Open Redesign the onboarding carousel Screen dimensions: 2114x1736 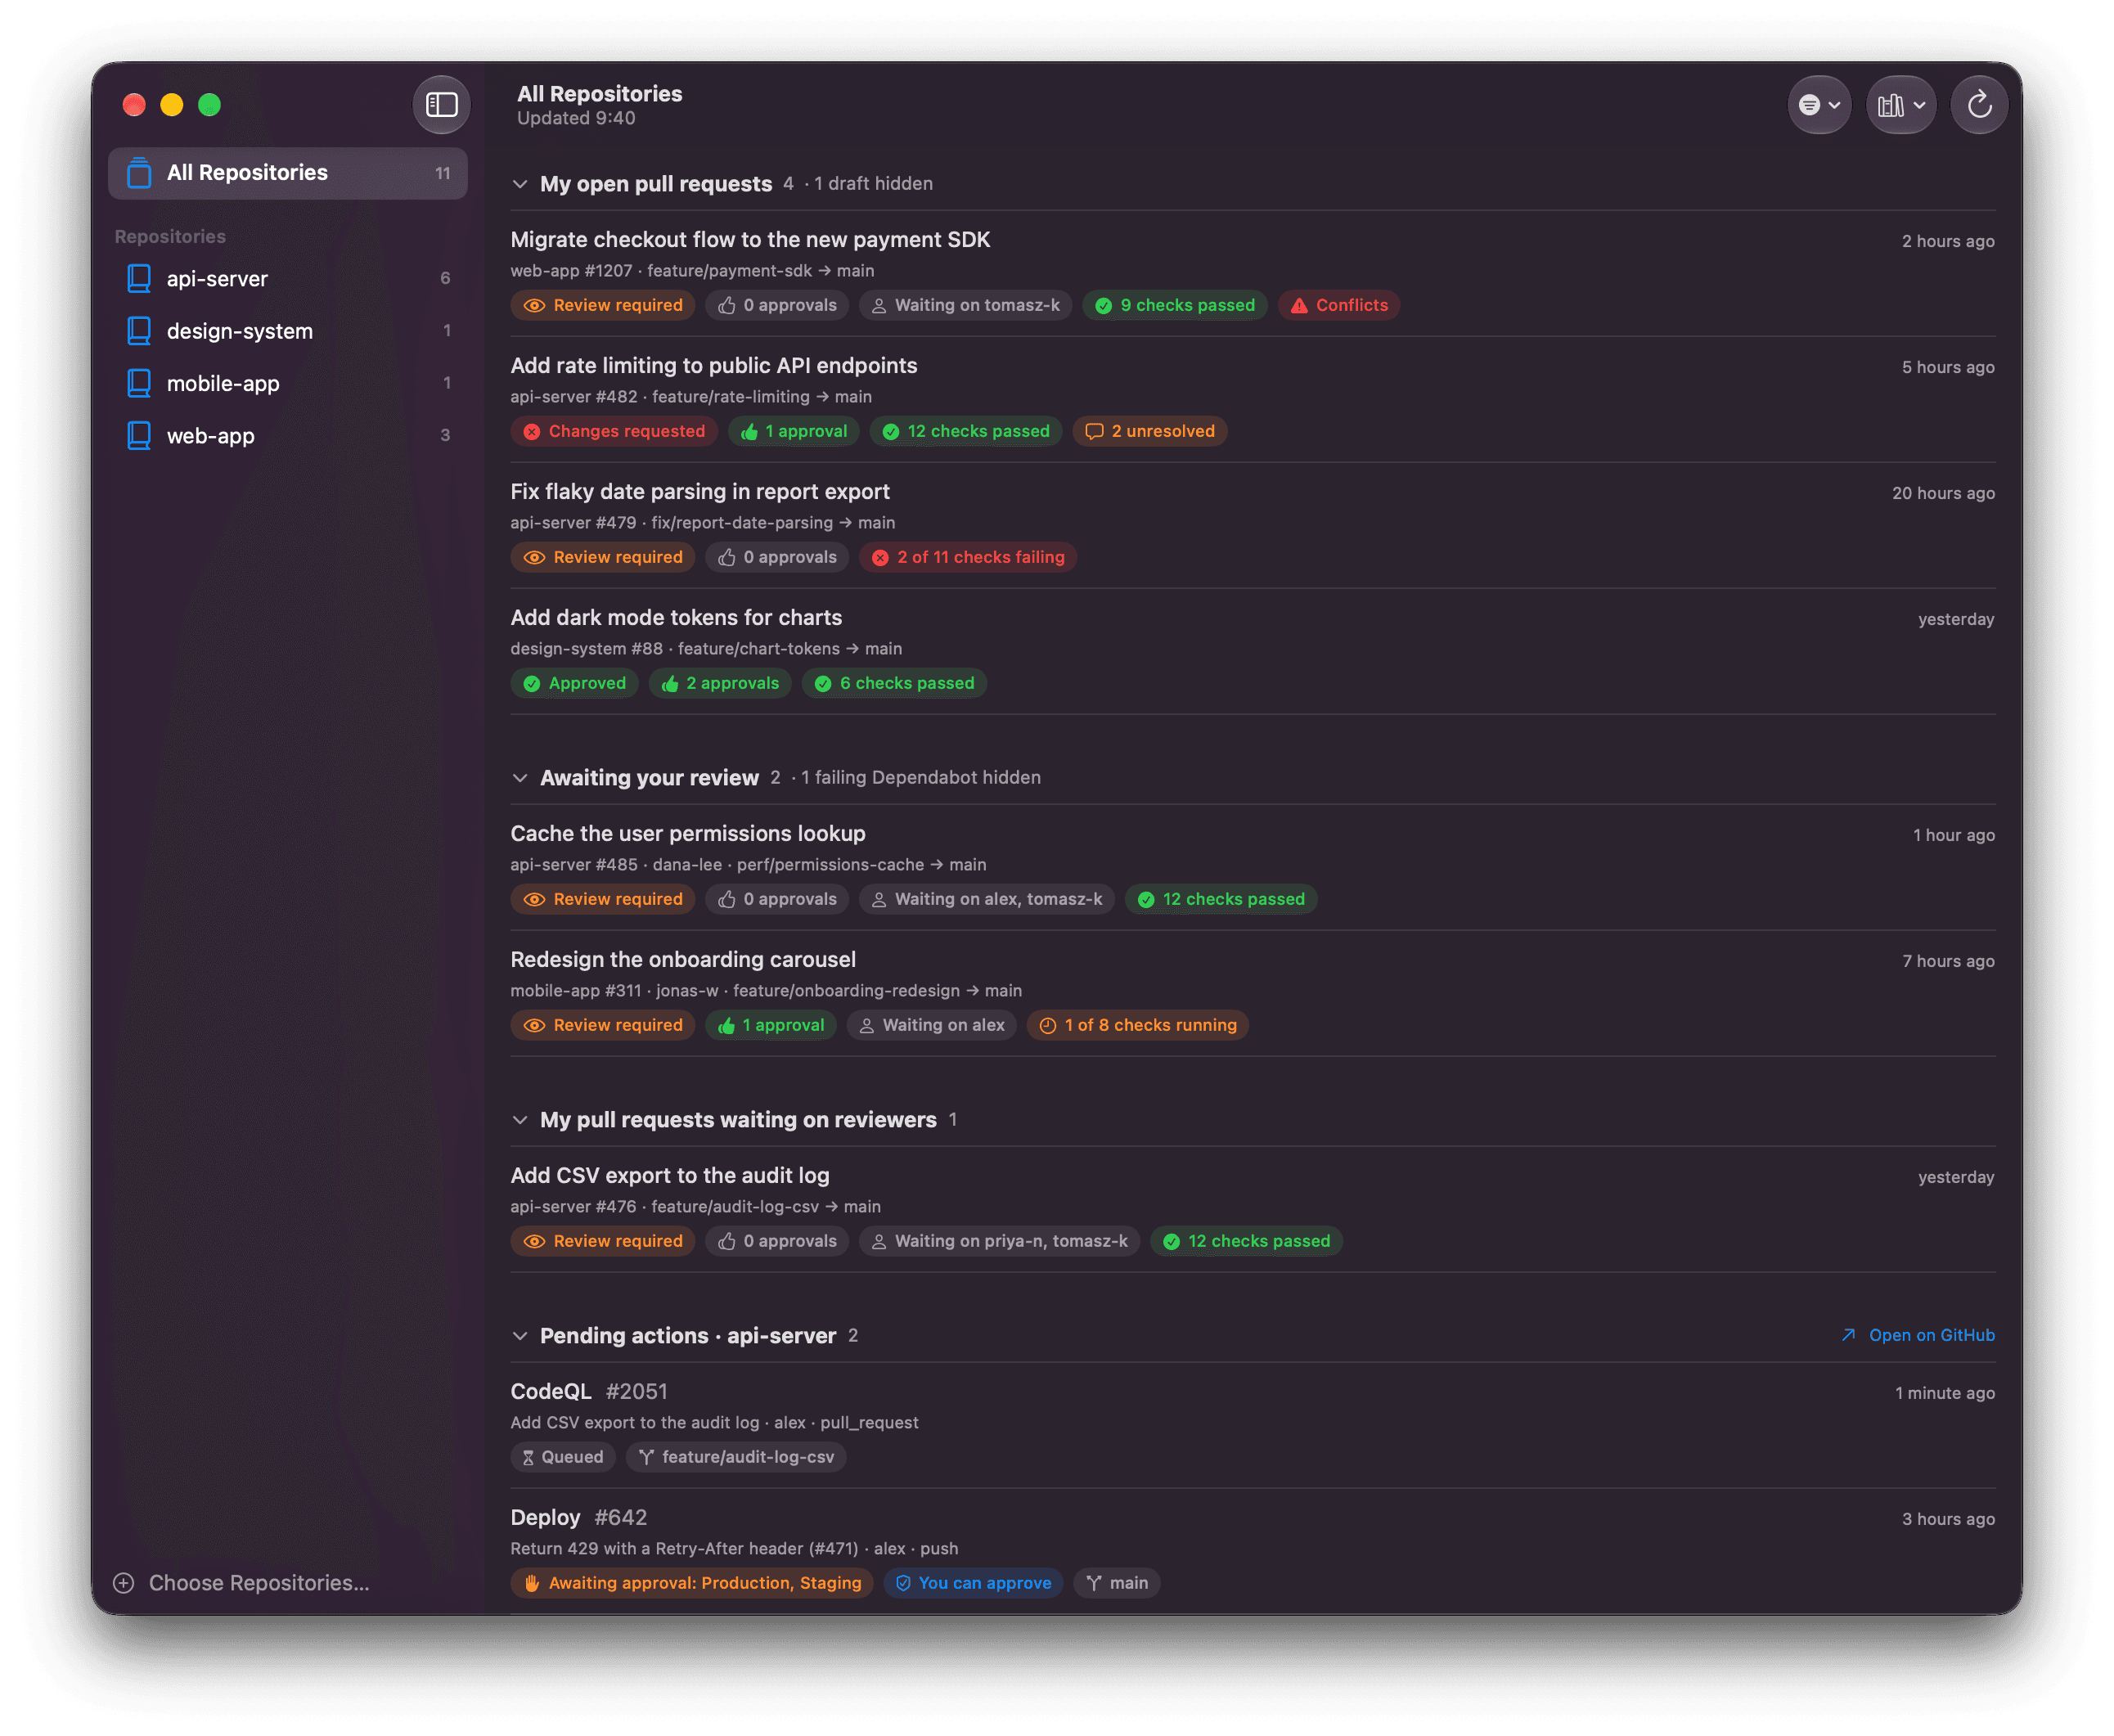coord(683,960)
